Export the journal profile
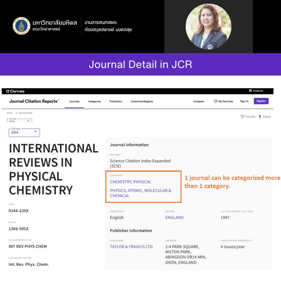The image size is (281, 281). (x=264, y=117)
